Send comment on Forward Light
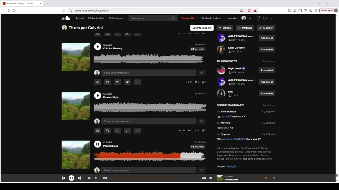This screenshot has height=190, width=339. point(201,121)
